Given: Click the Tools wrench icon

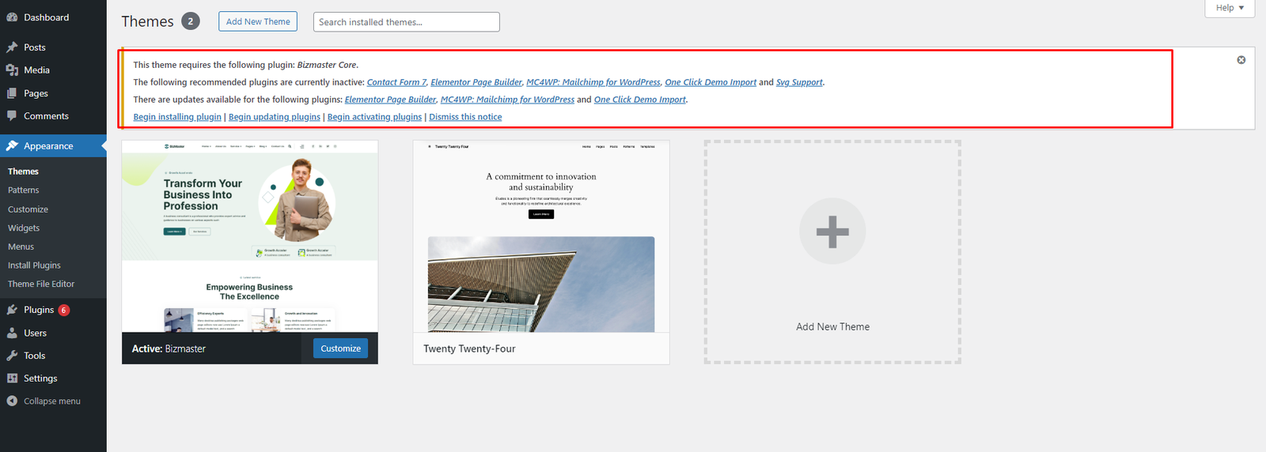Looking at the screenshot, I should click(x=12, y=356).
